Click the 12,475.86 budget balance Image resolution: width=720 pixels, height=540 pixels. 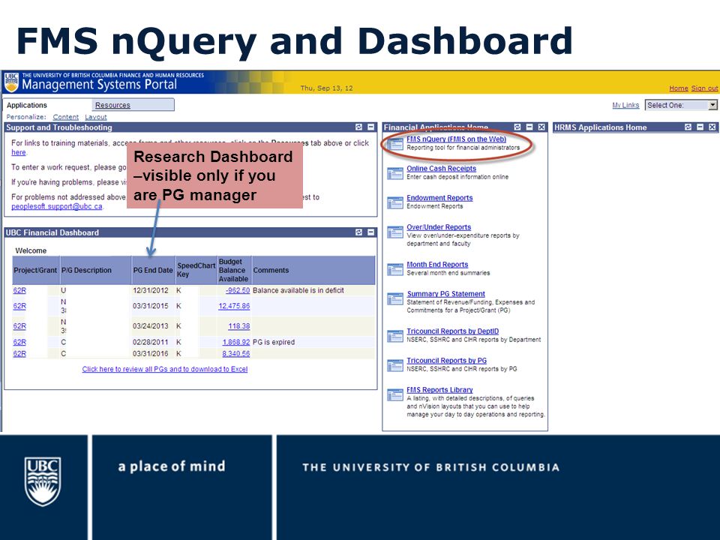coord(234,306)
